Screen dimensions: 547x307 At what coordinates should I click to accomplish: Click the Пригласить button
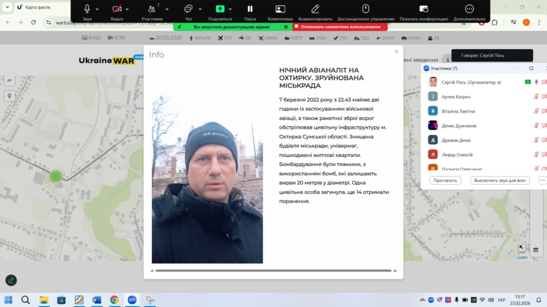click(445, 181)
